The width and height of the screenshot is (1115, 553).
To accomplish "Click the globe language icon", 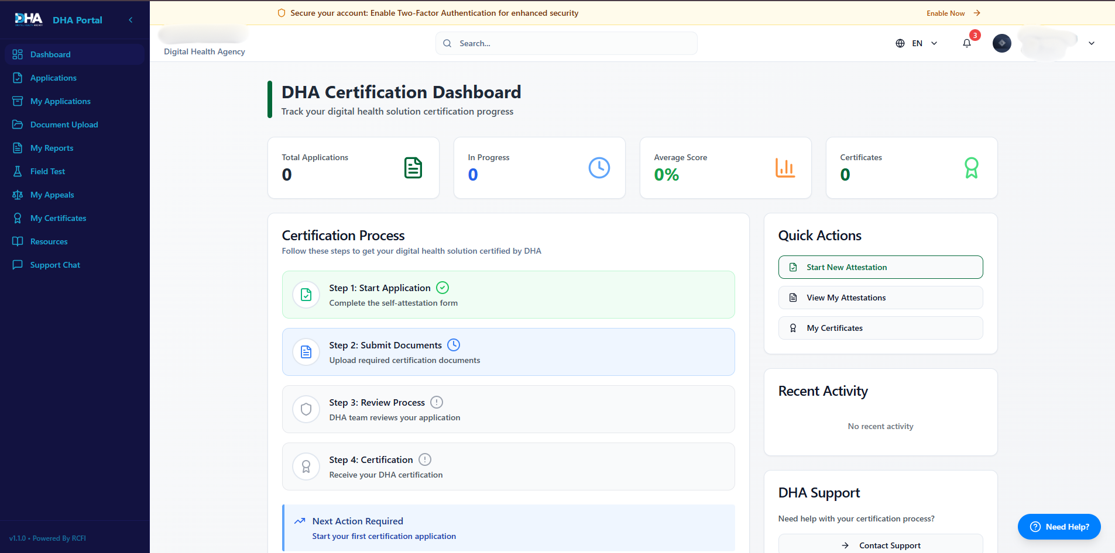I will tap(900, 43).
